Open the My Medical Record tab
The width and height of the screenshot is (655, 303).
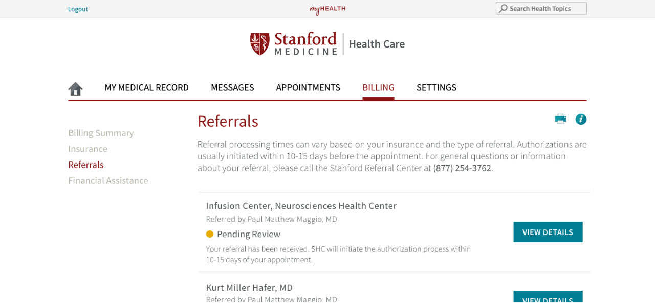146,87
